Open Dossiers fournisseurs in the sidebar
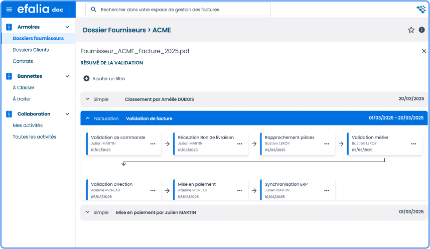The height and width of the screenshot is (249, 430). 39,38
